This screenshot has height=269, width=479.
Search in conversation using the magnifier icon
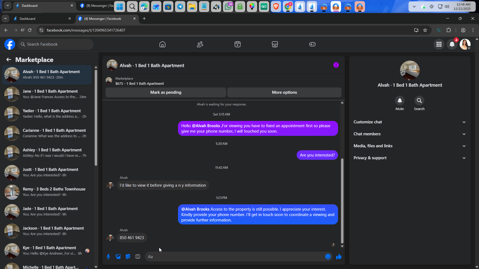tap(419, 101)
